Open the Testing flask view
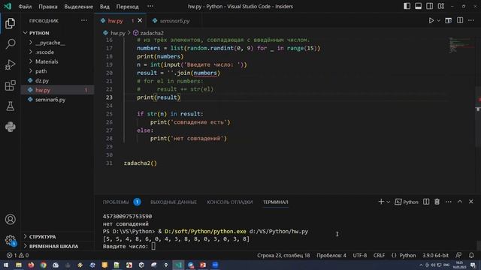 [10, 106]
